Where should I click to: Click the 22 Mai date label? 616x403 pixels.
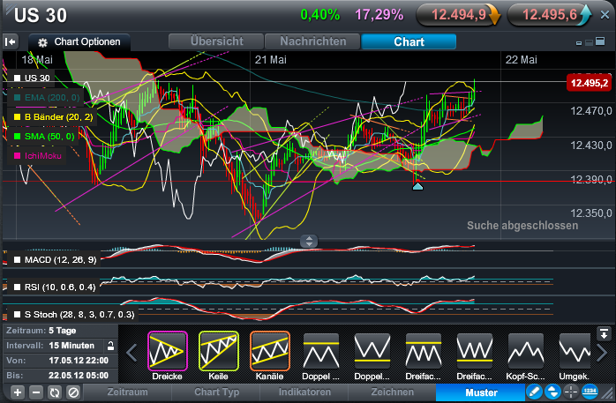pos(521,60)
